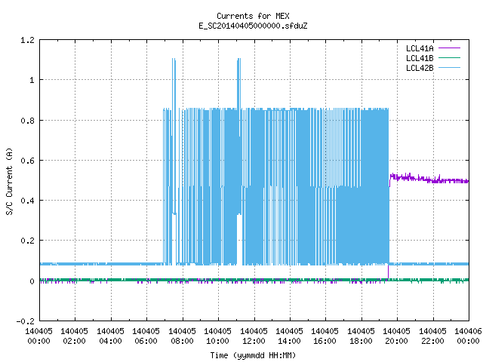Click the y-axis value -0.2

point(25,321)
